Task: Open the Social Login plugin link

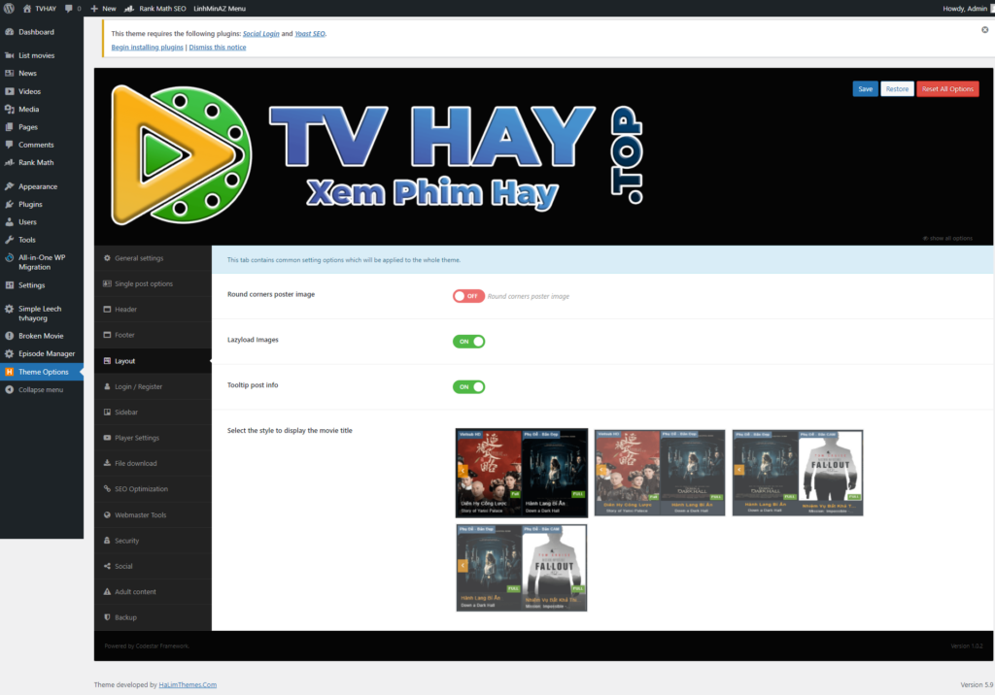Action: pyautogui.click(x=260, y=34)
